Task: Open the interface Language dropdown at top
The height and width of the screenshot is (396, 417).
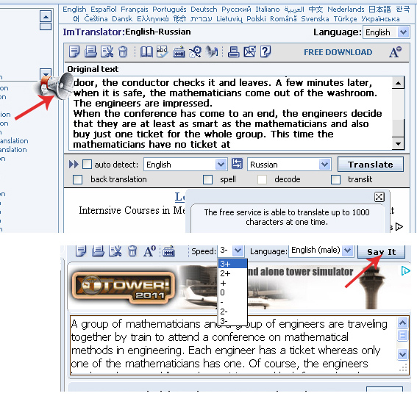Action: tap(386, 32)
